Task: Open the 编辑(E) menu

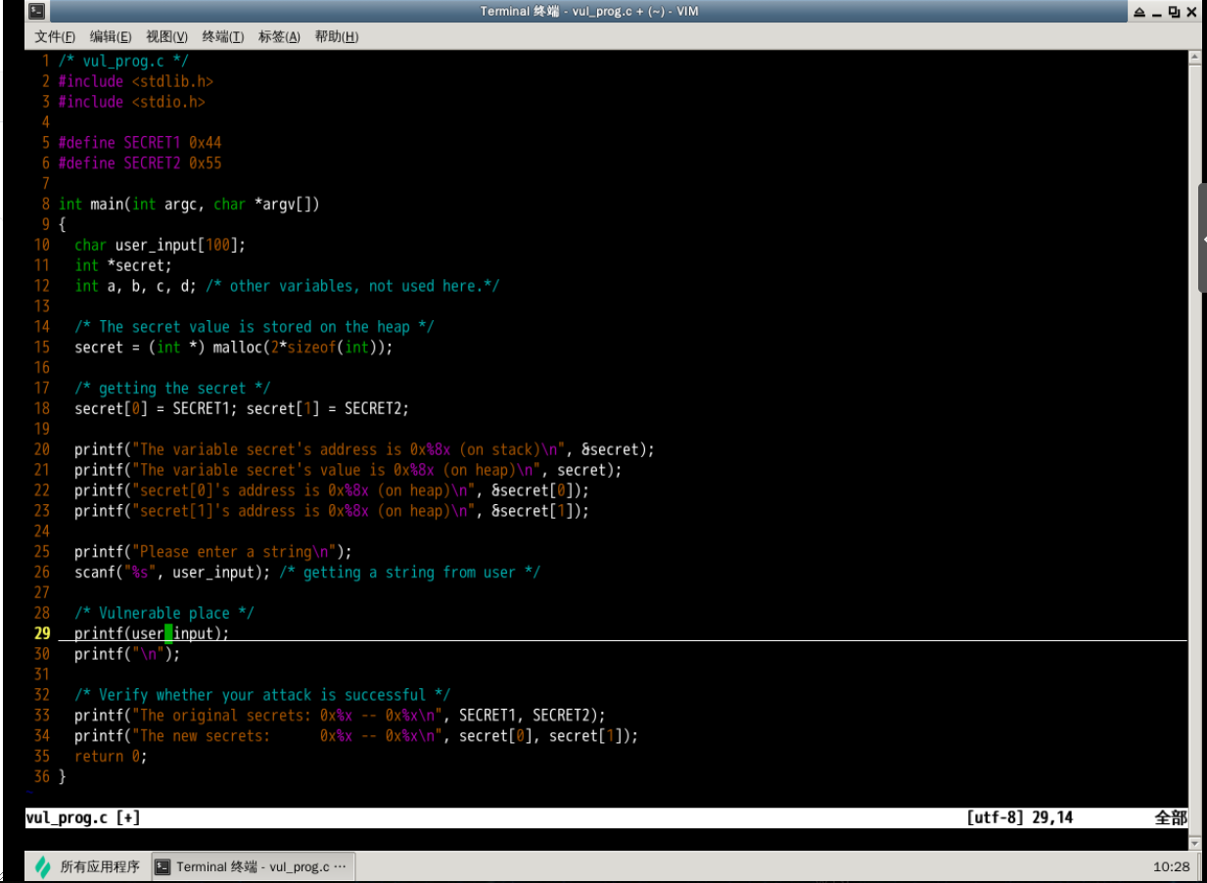Action: [111, 37]
